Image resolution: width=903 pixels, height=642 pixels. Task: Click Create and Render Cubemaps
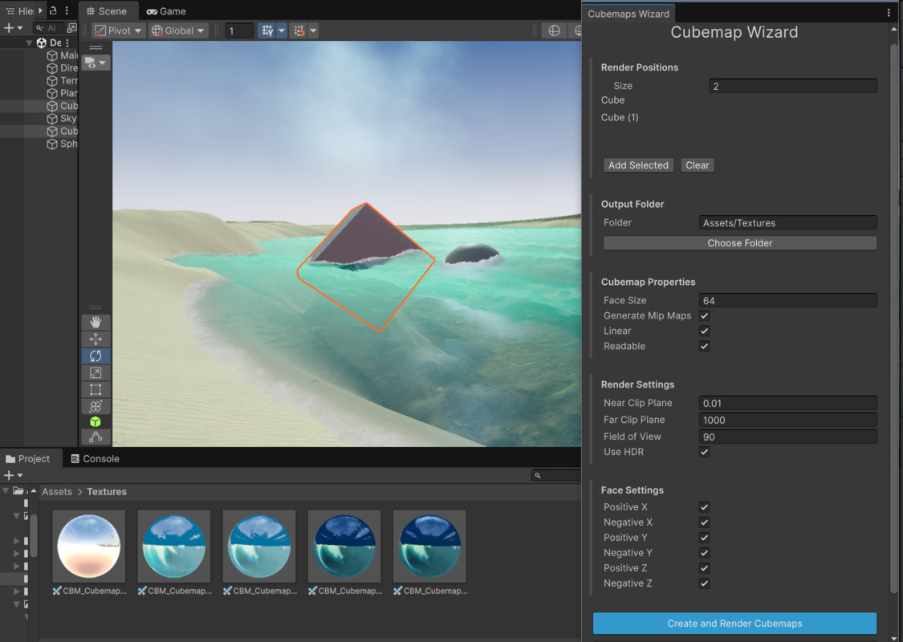pyautogui.click(x=734, y=624)
